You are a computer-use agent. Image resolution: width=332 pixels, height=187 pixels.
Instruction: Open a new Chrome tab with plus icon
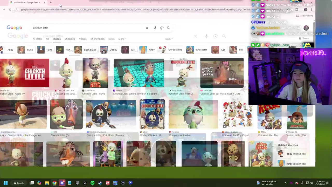pyautogui.click(x=51, y=3)
